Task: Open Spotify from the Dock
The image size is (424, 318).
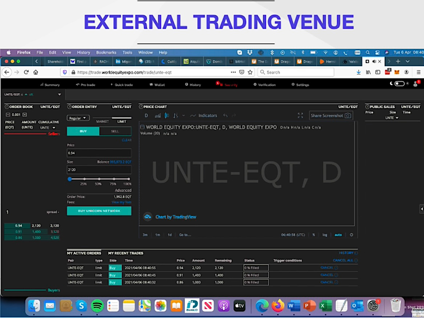Action: (x=97, y=306)
